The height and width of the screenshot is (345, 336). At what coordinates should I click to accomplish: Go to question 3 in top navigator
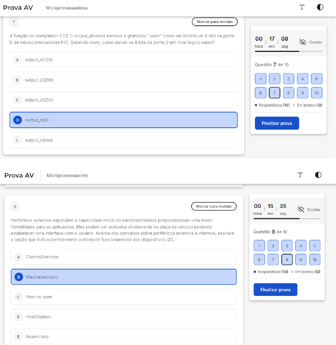[288, 79]
